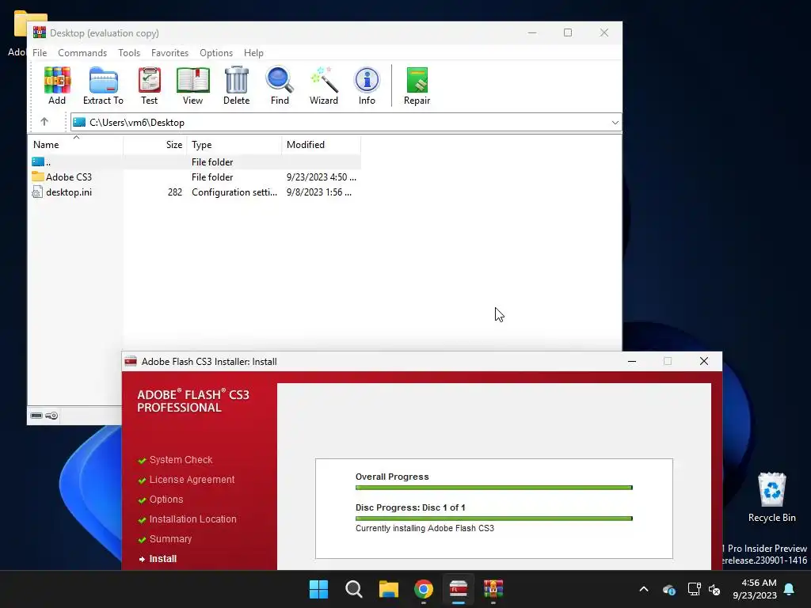Click the Extract To toolbar icon

(103, 85)
